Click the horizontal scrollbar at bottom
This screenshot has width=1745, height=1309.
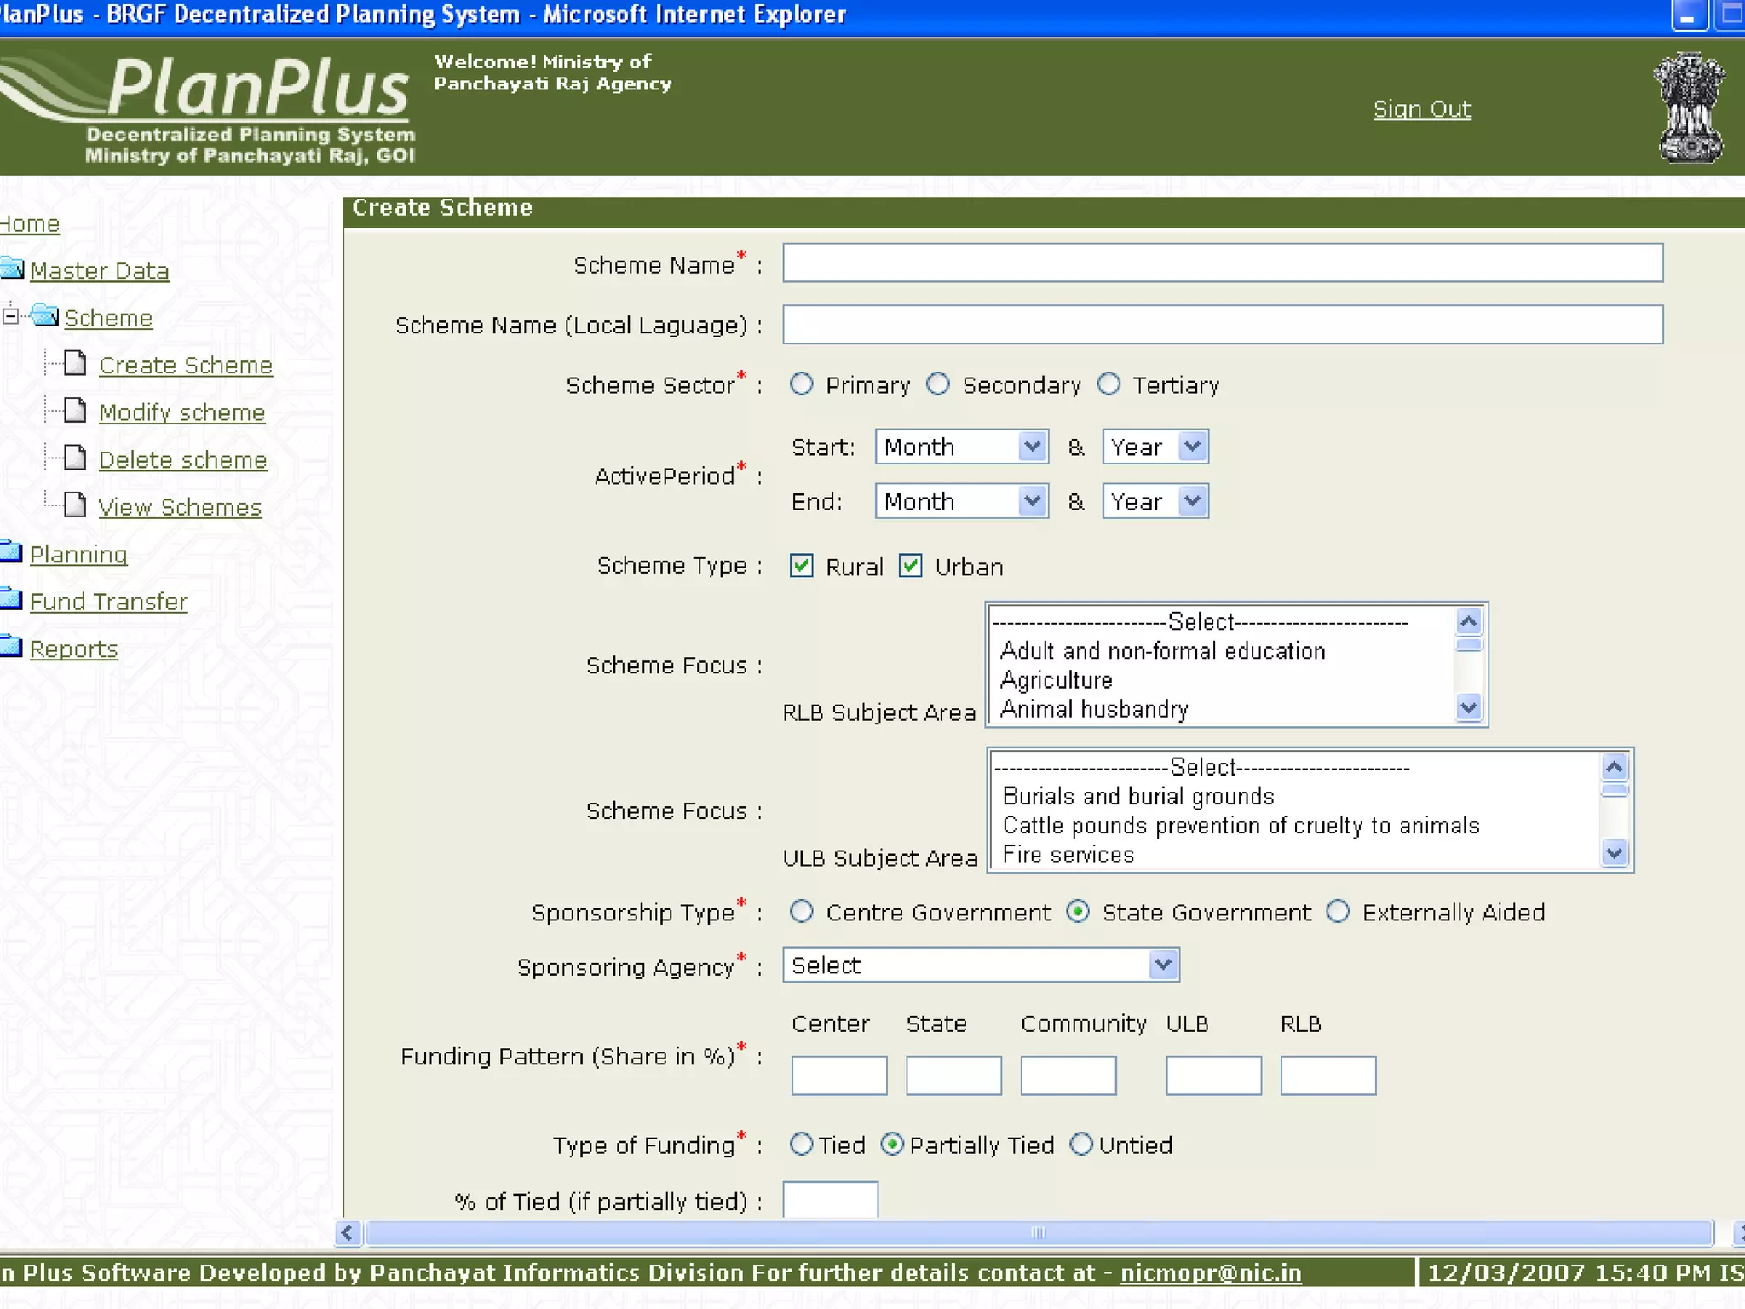[x=1037, y=1232]
